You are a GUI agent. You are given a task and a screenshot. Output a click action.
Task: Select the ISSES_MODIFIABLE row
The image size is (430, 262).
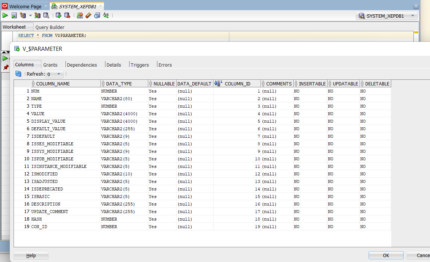click(x=202, y=144)
